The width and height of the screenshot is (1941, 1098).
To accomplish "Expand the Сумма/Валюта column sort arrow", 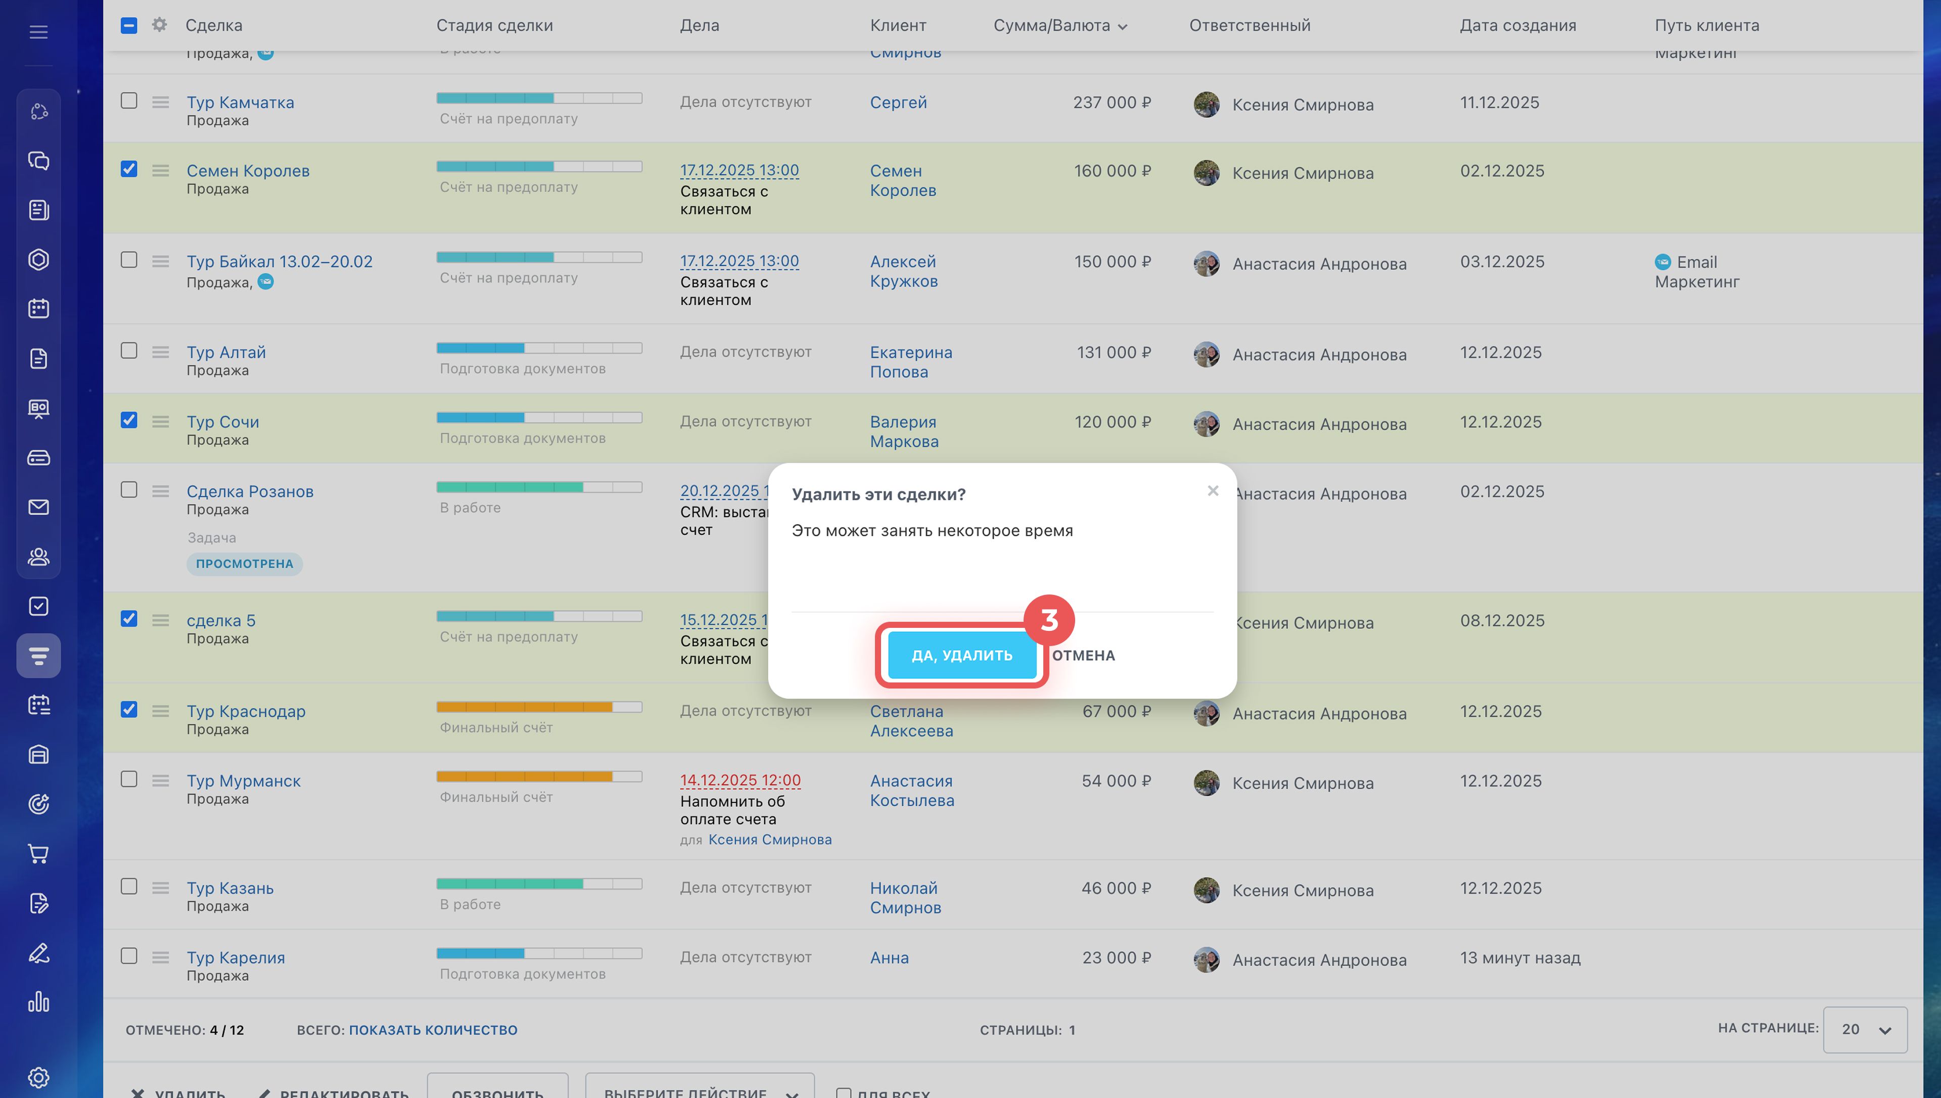I will pos(1122,26).
